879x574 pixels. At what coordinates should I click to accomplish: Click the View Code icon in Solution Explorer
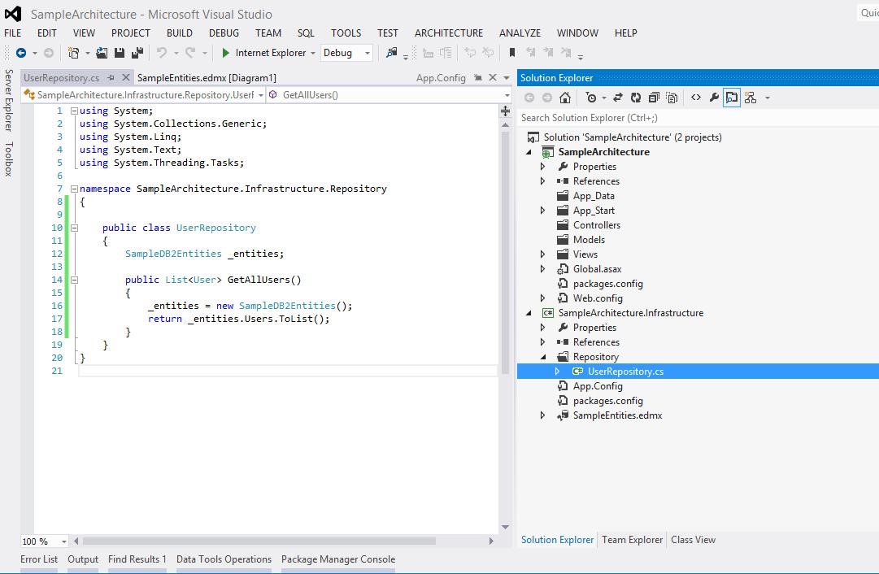tap(696, 98)
